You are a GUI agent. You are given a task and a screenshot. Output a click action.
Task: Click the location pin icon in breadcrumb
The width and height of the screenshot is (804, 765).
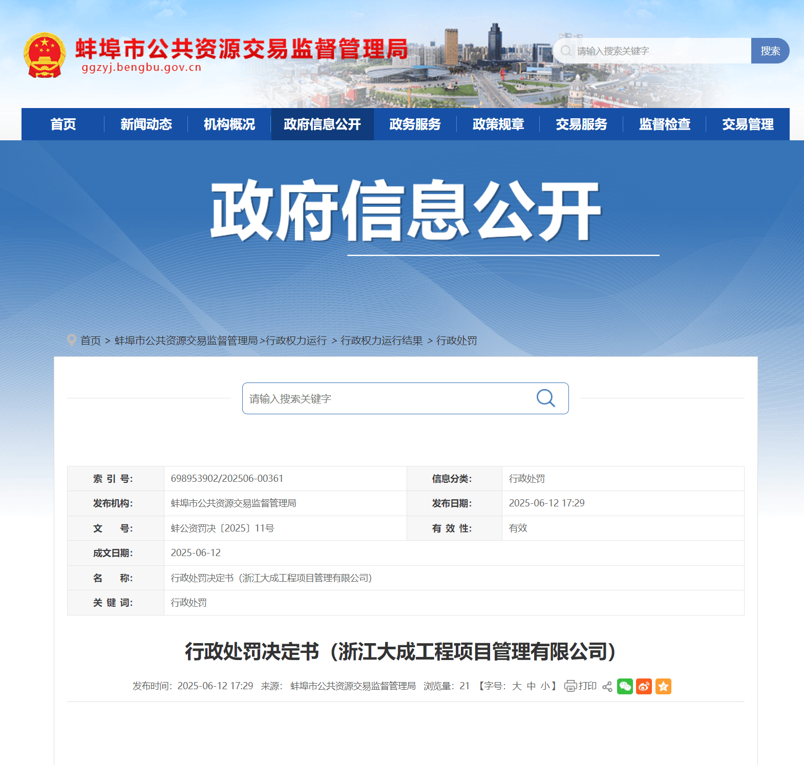pyautogui.click(x=72, y=340)
